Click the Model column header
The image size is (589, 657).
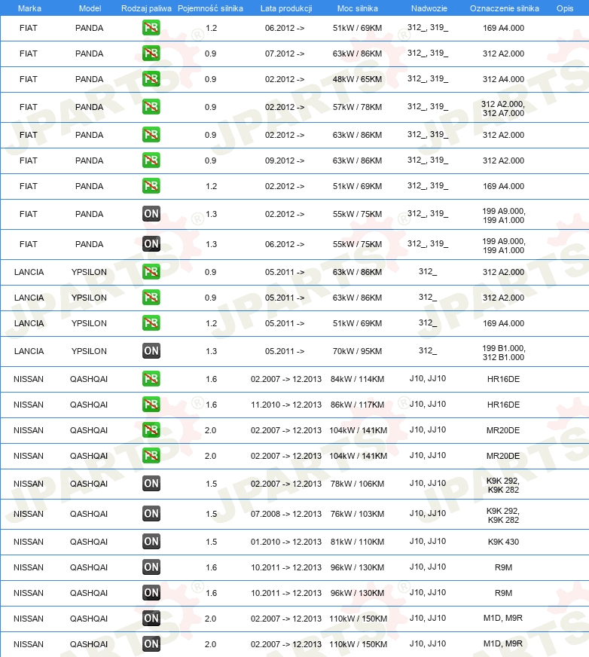pos(90,8)
